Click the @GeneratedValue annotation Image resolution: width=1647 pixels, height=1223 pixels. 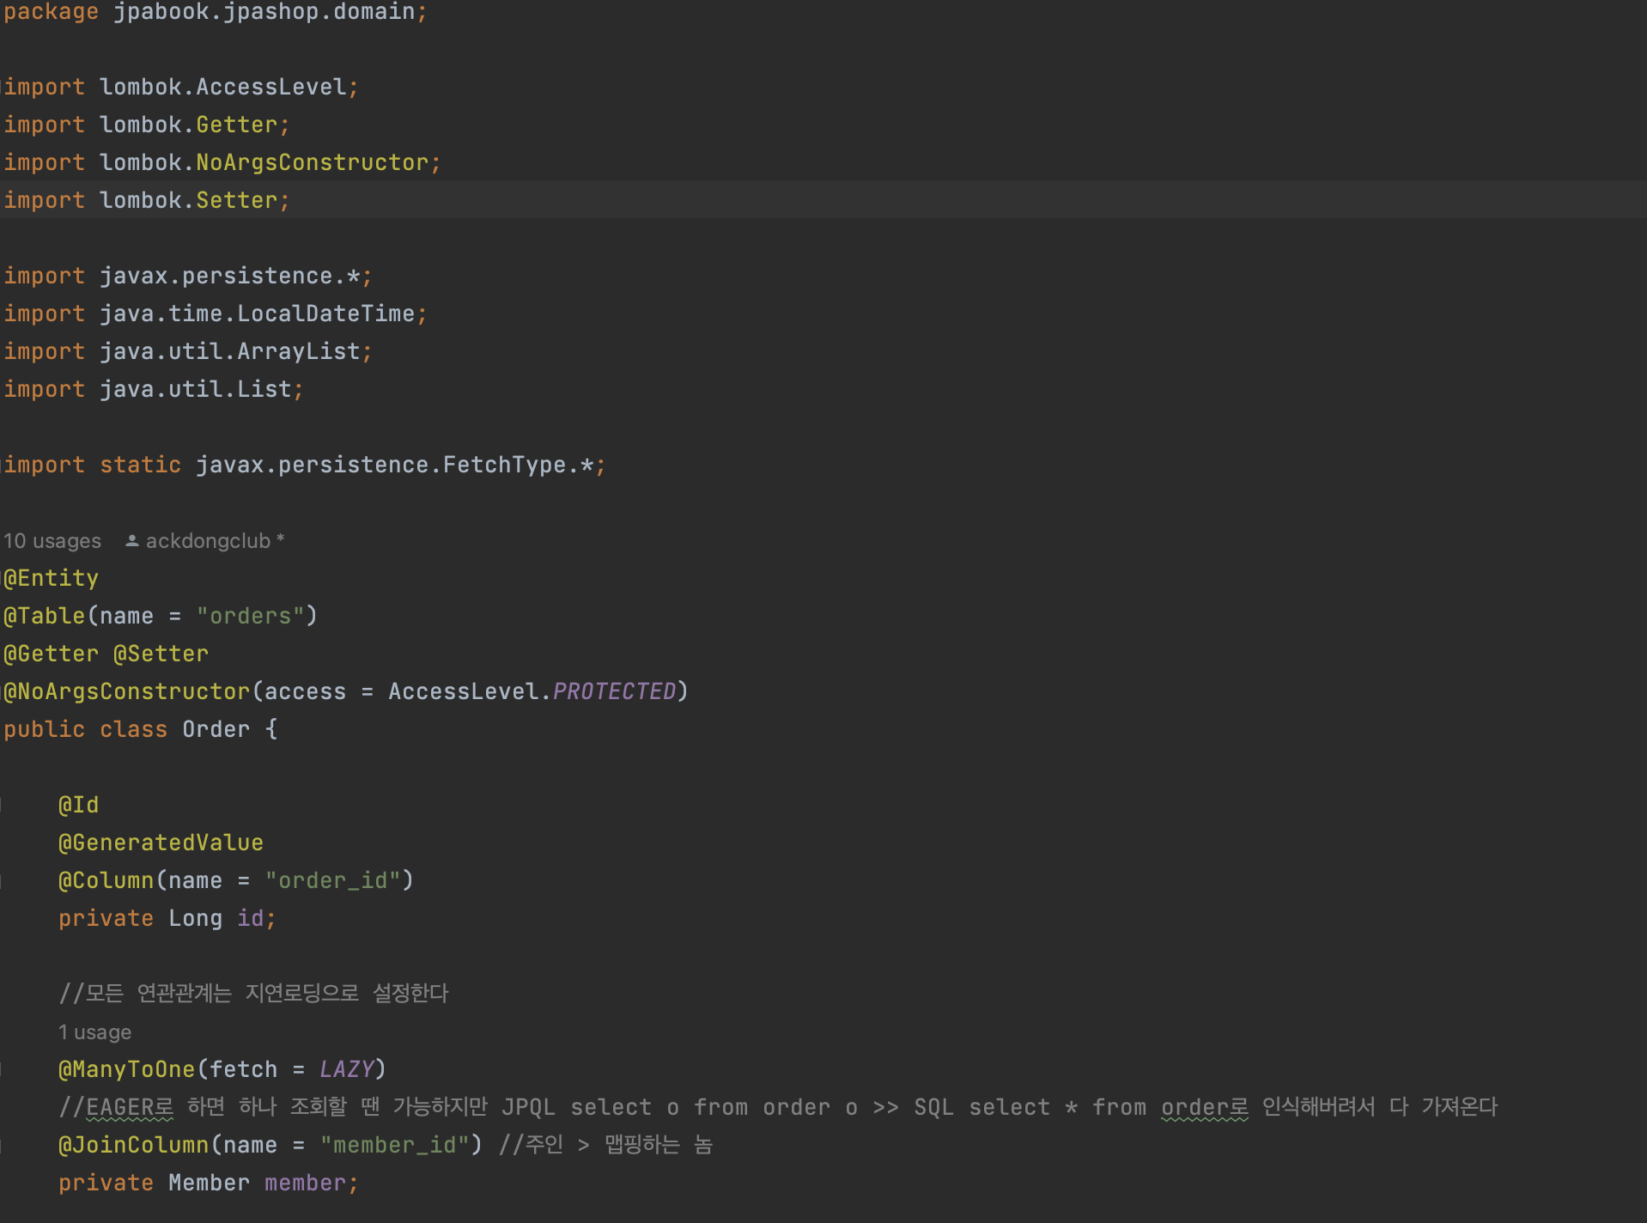point(161,843)
